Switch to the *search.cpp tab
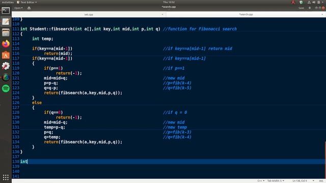This screenshot has width=326, height=183. pos(246,15)
